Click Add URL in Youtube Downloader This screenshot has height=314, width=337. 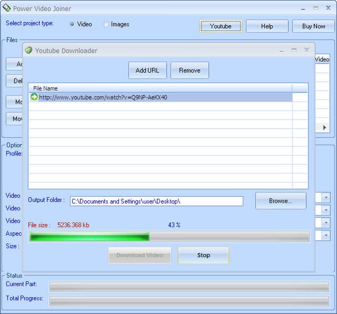pos(148,70)
